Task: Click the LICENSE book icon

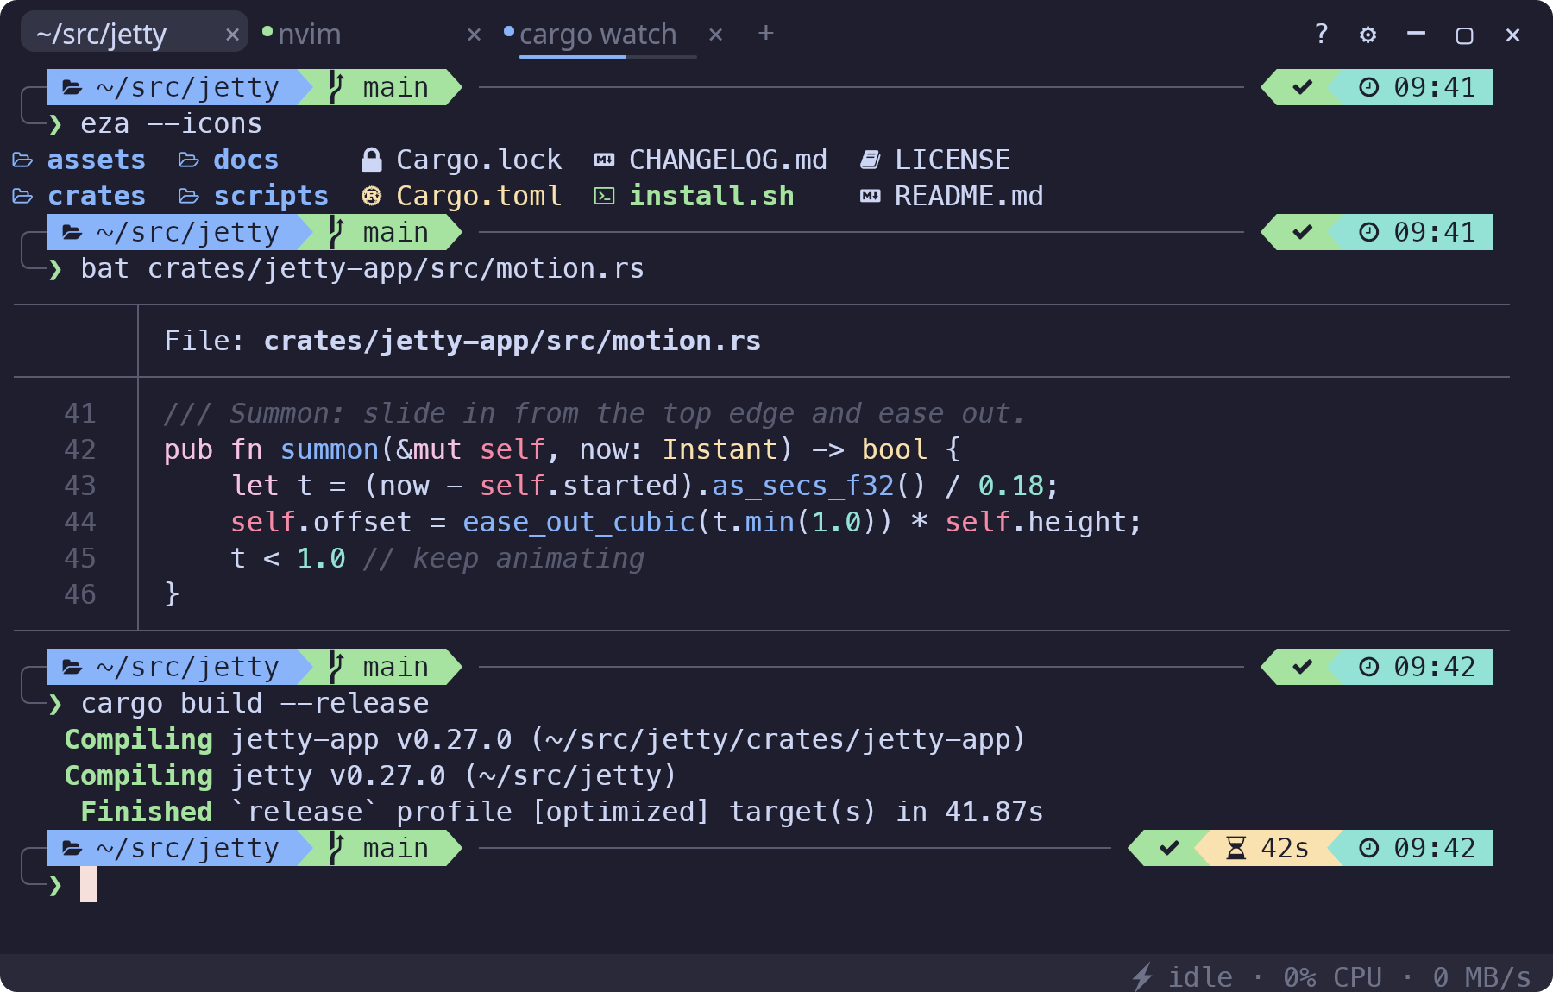Action: (871, 160)
